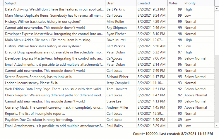Click the scrollbar down arrow

217,125
